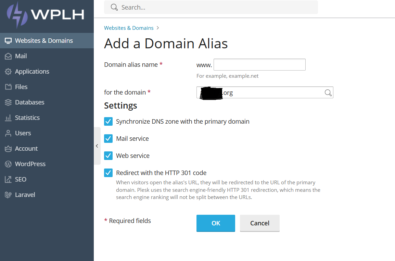The width and height of the screenshot is (395, 261).
Task: Select the Files folder icon
Action: (8, 87)
